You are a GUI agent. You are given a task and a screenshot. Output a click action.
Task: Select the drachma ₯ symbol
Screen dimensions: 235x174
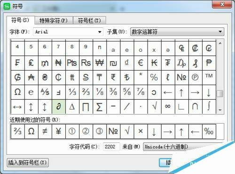181,63
